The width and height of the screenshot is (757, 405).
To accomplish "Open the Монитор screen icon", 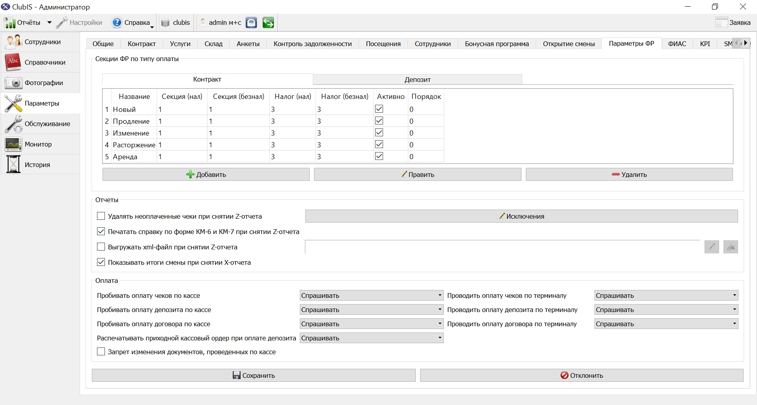I will [13, 144].
